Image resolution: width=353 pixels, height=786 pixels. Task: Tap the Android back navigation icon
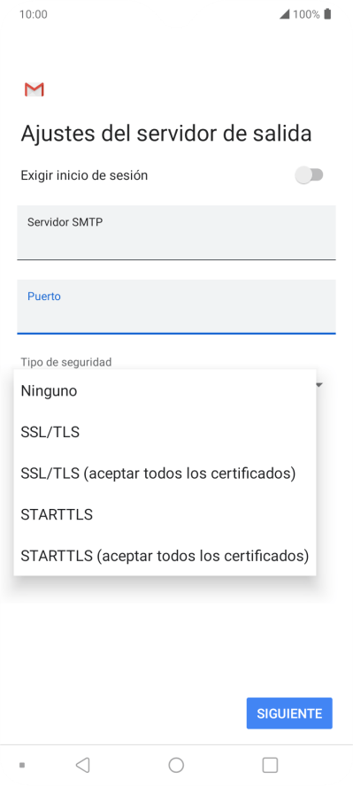82,765
